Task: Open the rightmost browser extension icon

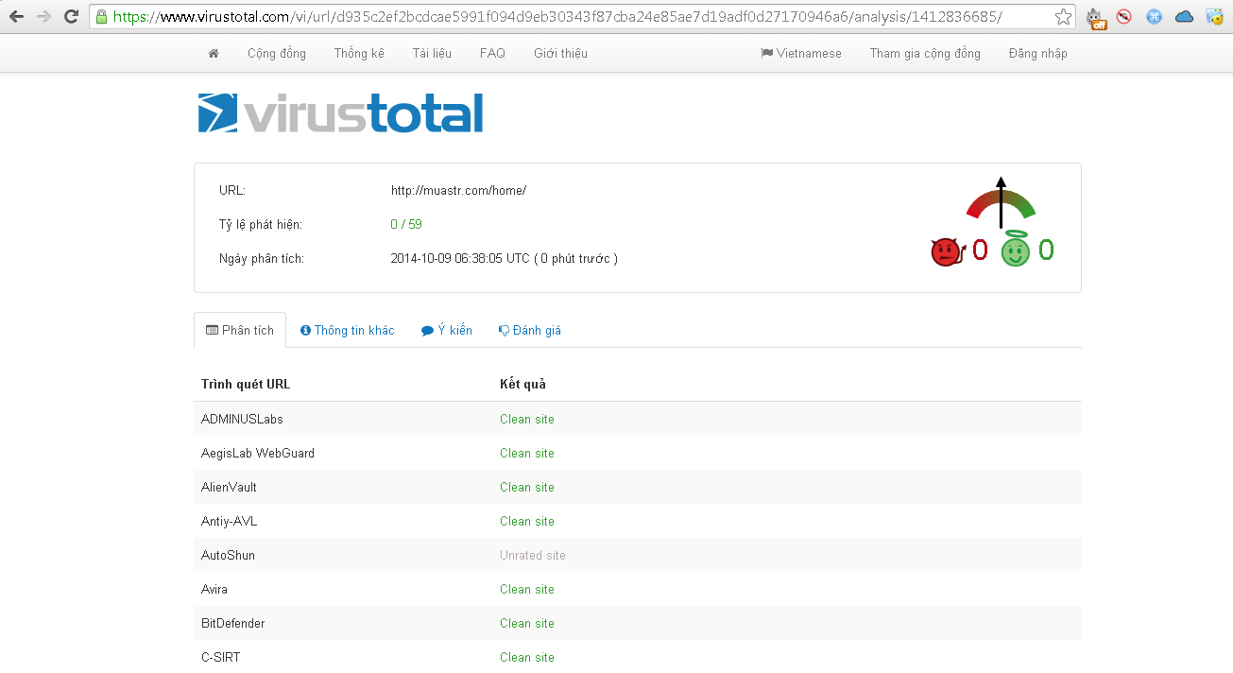Action: pos(1214,16)
